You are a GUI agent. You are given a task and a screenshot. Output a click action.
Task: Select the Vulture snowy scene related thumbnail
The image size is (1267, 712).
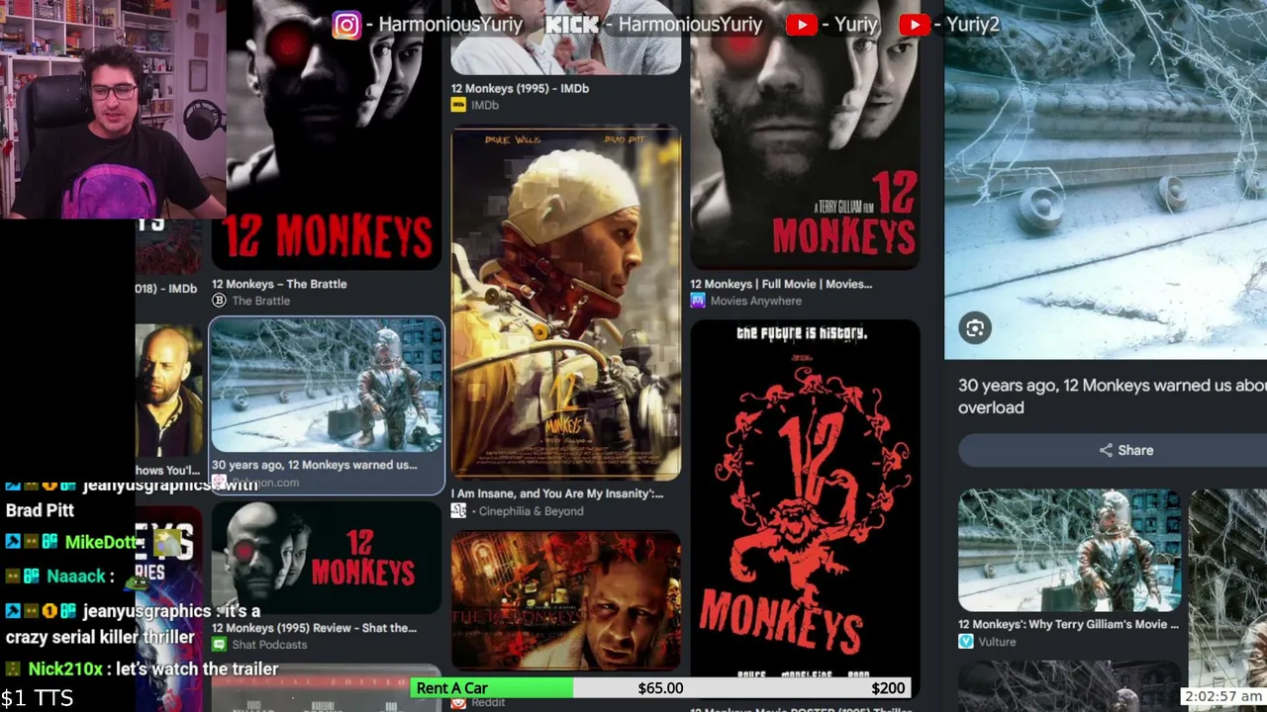point(1069,551)
